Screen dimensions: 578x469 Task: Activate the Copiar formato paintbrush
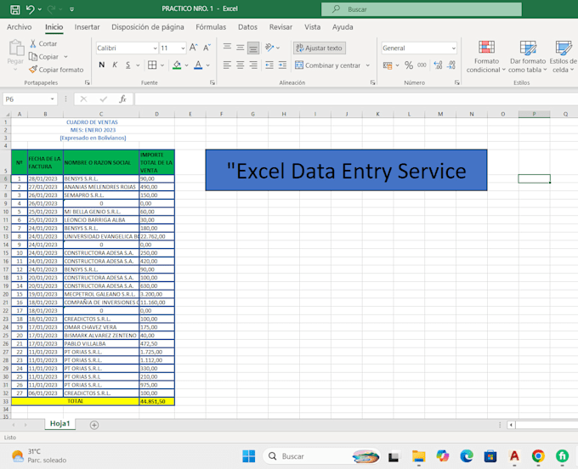pyautogui.click(x=33, y=70)
